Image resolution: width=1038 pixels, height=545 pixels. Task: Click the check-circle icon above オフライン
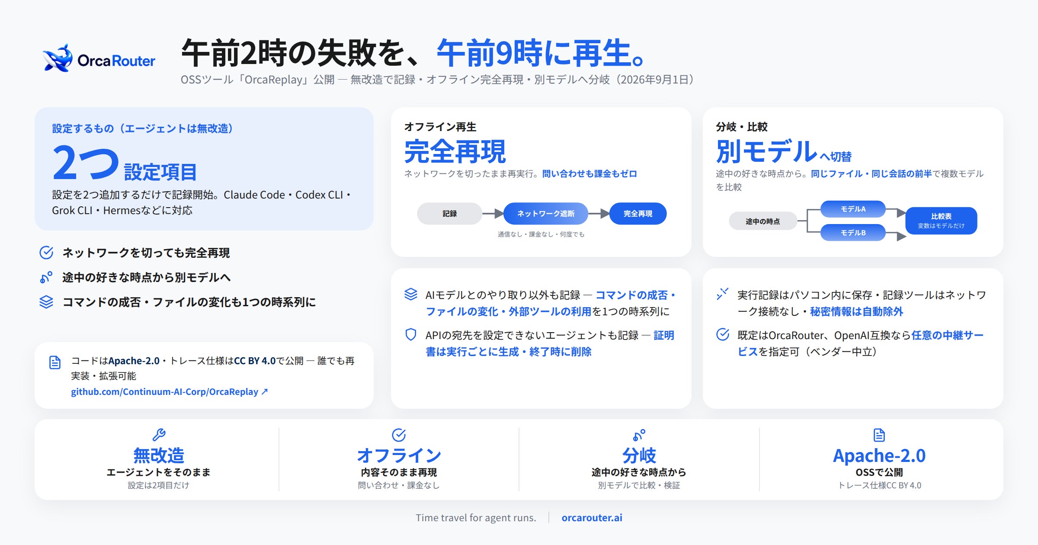399,435
